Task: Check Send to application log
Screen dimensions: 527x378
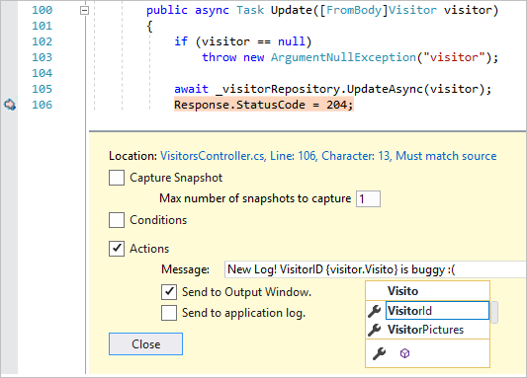Action: coord(169,313)
